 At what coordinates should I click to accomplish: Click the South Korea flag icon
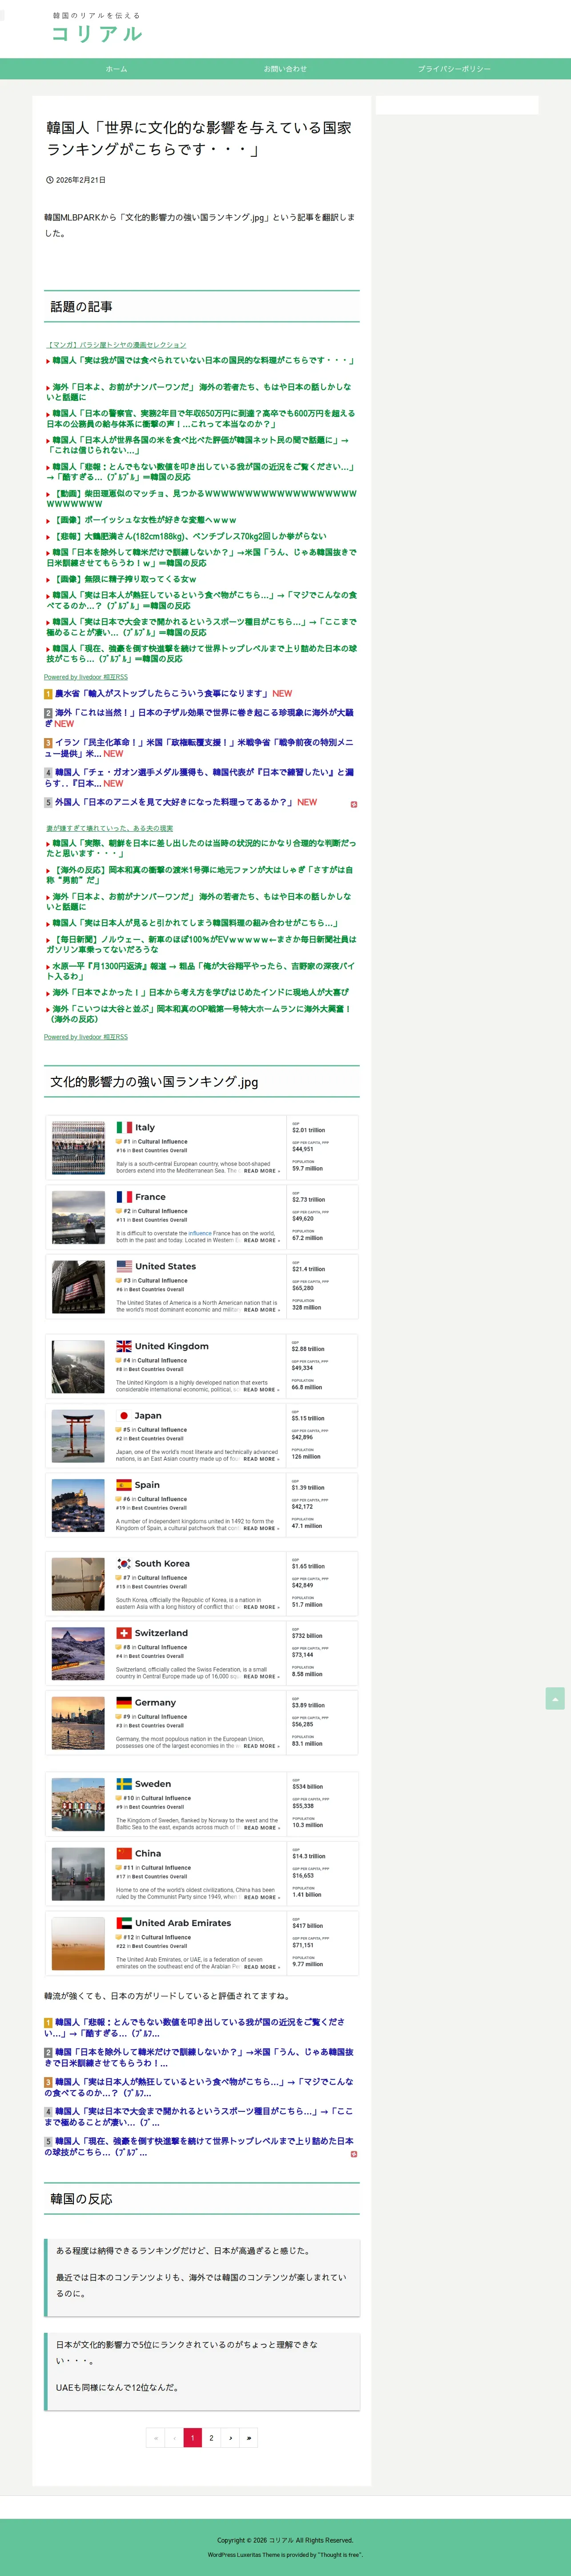[x=124, y=1563]
